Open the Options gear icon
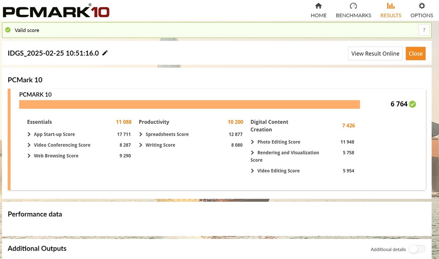 point(422,6)
